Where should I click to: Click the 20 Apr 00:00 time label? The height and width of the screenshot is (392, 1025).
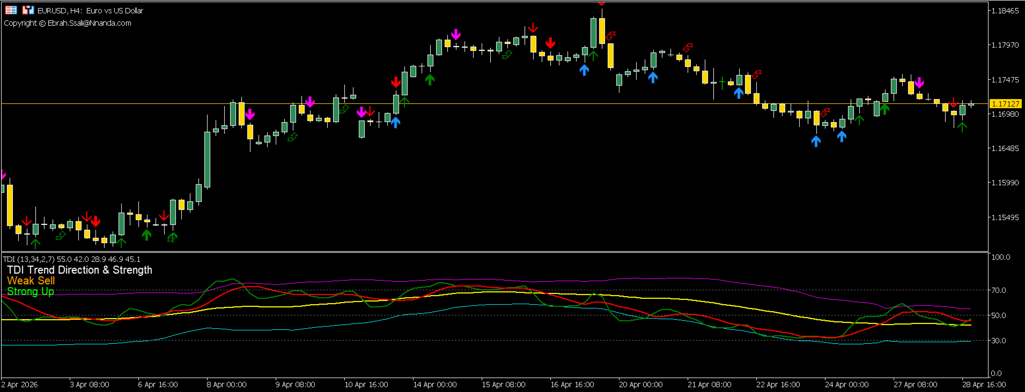click(x=640, y=385)
